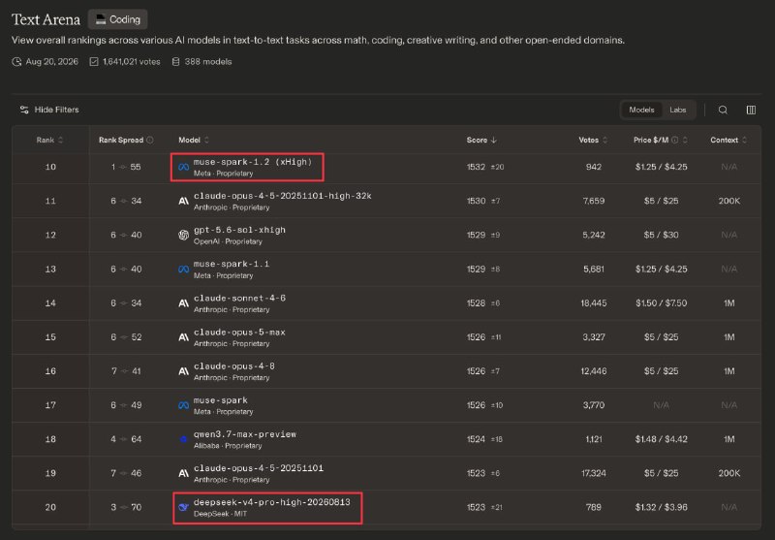The width and height of the screenshot is (775, 540).
Task: Open the column layout icon
Action: tap(751, 110)
